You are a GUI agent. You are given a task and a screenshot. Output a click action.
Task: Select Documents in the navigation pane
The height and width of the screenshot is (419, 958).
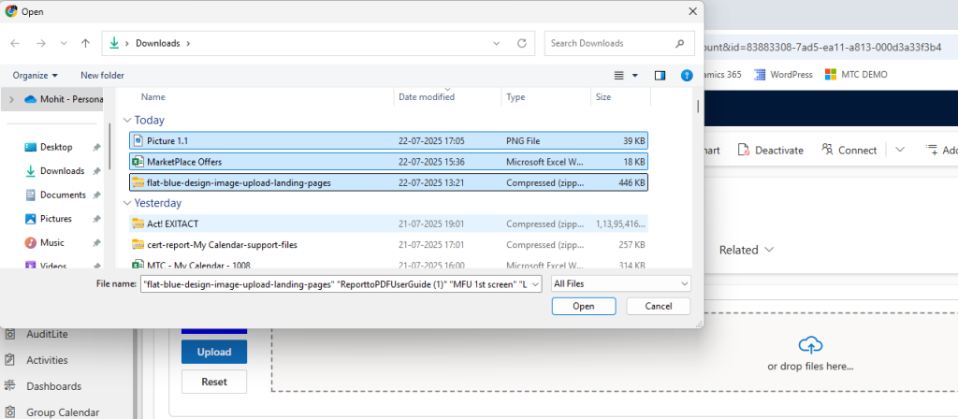coord(63,195)
